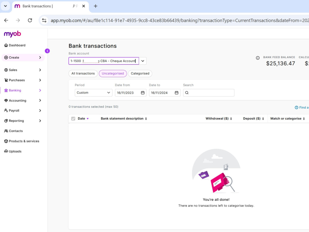This screenshot has width=309, height=232.
Task: Sort by the Date column header
Action: click(83, 118)
